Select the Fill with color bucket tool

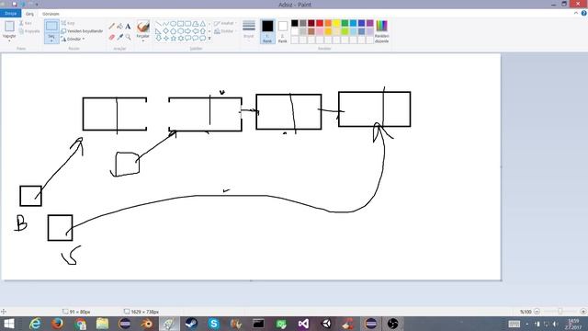[x=120, y=27]
